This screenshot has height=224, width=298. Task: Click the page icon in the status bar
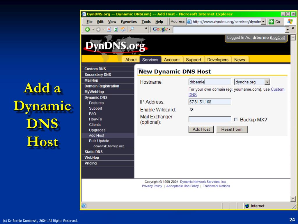pos(84,206)
